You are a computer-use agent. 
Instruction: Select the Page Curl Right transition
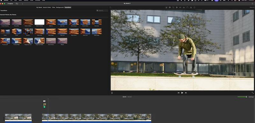[x=39, y=40]
